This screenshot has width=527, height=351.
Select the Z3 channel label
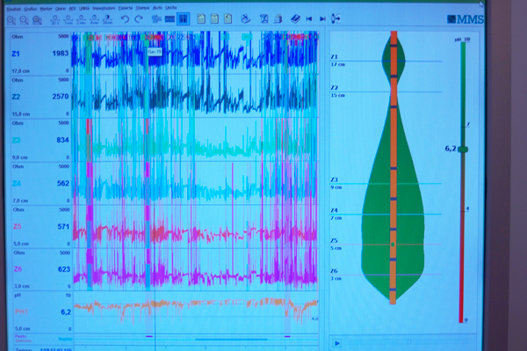16,140
